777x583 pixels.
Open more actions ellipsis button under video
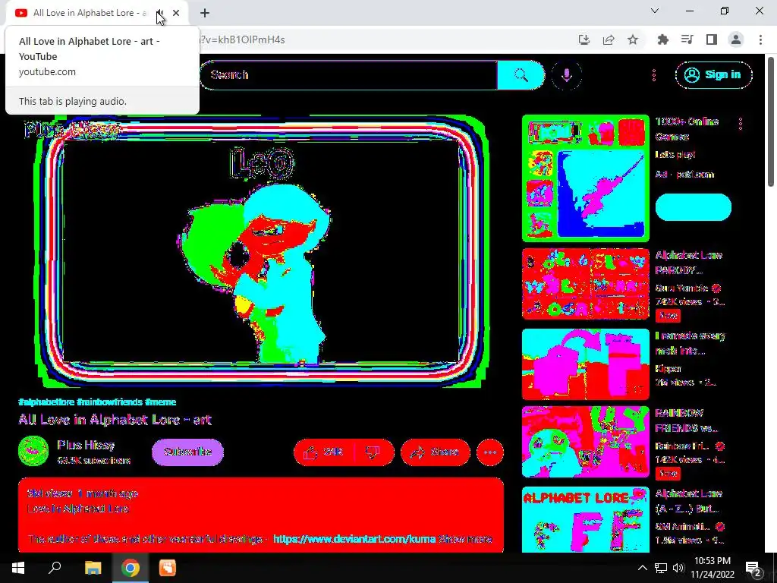coord(490,452)
